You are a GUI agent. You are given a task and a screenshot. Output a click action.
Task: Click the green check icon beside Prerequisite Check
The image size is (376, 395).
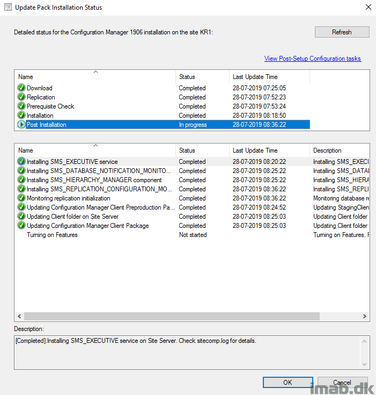click(21, 106)
